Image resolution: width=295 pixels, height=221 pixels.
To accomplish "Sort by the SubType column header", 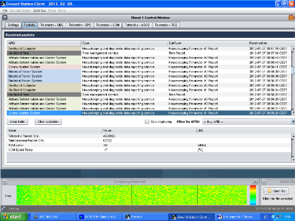I will 208,43.
